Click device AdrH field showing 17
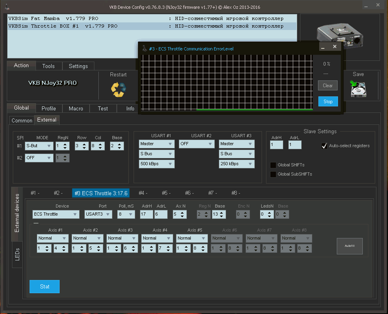Screen dimensions: 388x314 [146, 214]
